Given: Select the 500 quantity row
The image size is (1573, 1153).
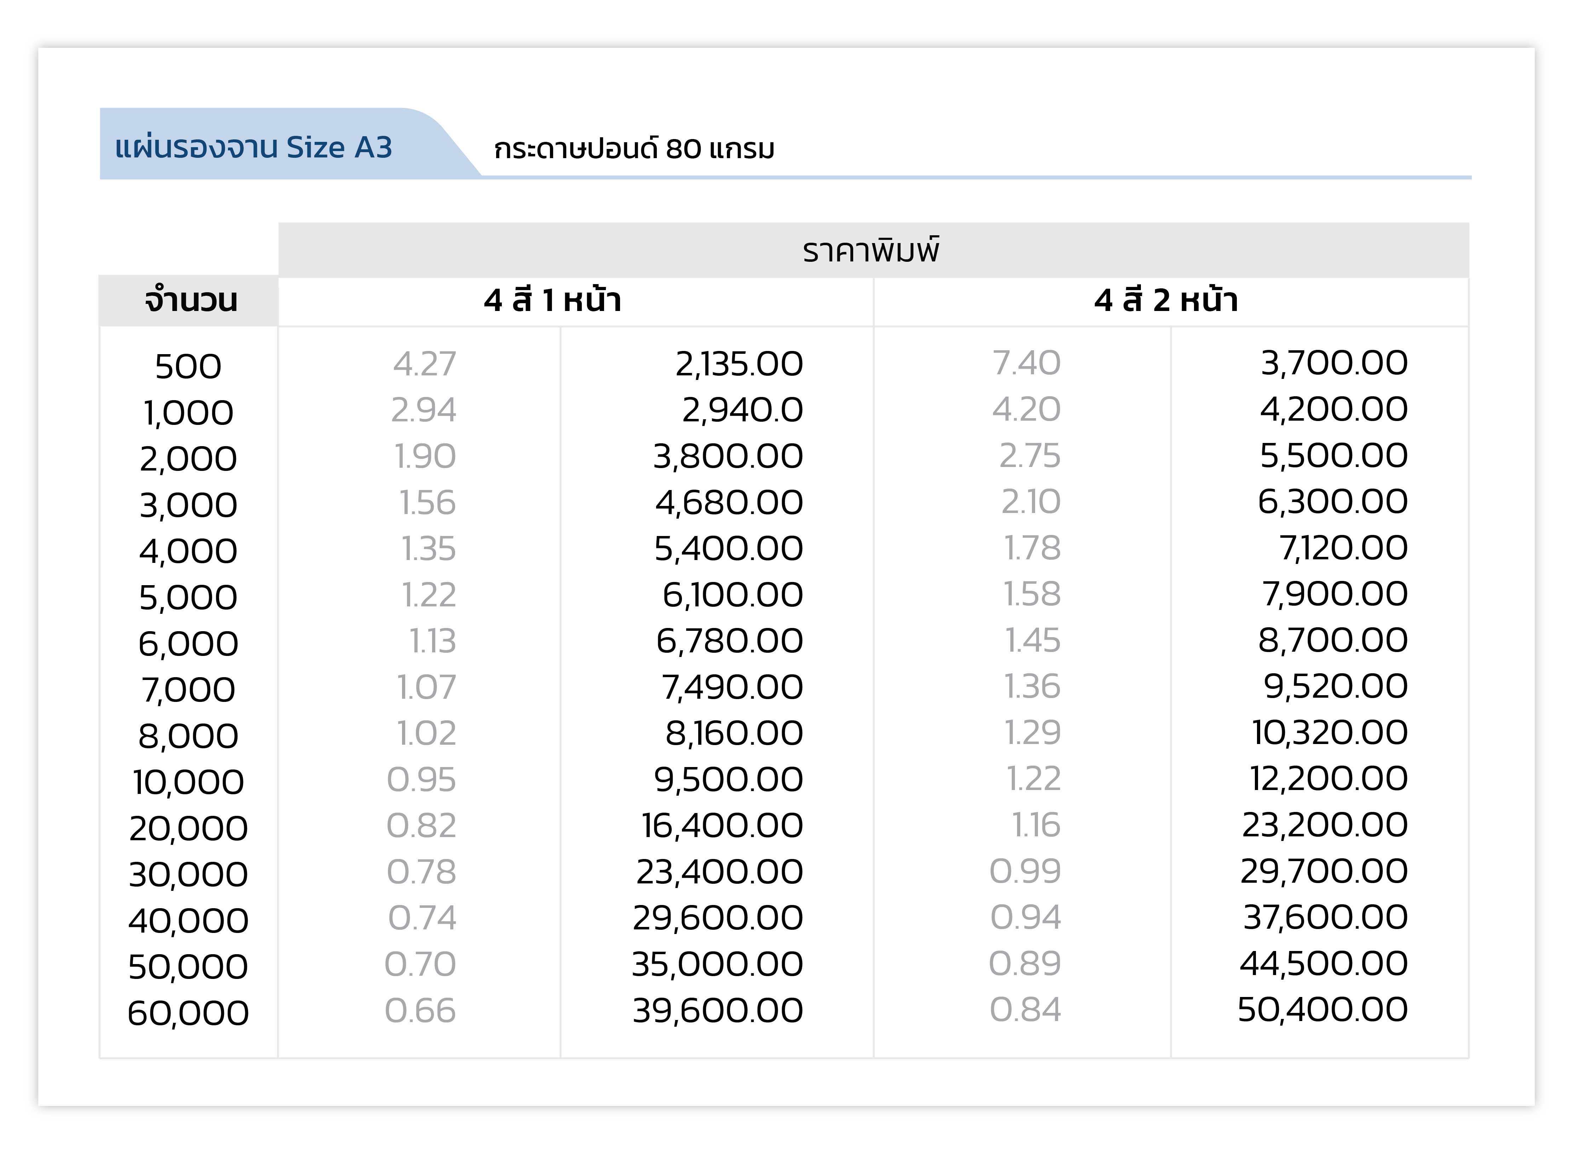Looking at the screenshot, I should (188, 367).
